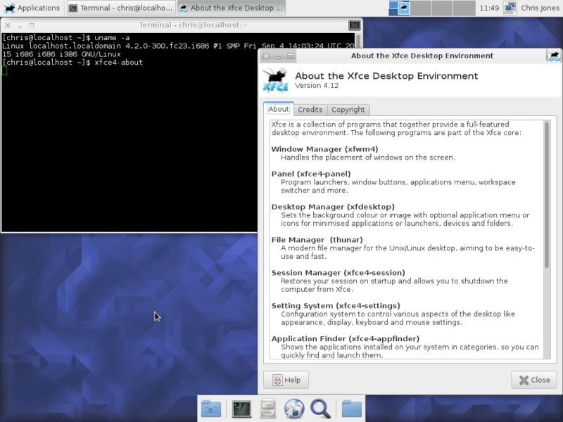This screenshot has width=563, height=422.
Task: Switch to the fourth workspace
Action: pos(464,8)
